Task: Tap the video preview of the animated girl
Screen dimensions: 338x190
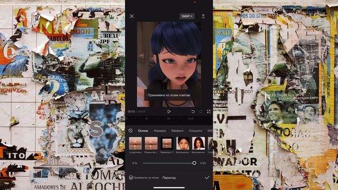Action: pyautogui.click(x=169, y=64)
